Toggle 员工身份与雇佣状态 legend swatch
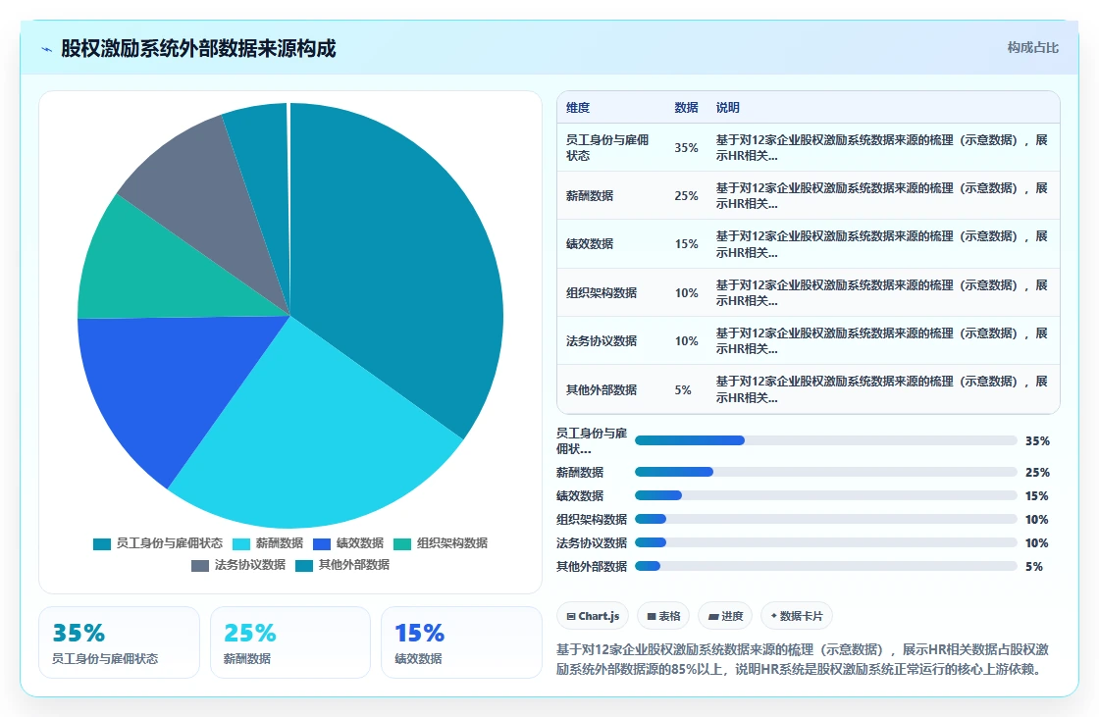1099x717 pixels. 102,544
